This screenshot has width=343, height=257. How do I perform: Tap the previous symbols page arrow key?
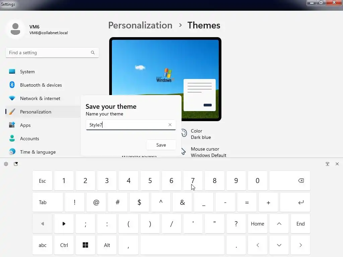click(43, 224)
